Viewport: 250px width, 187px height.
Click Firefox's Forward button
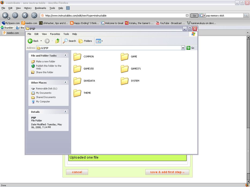pyautogui.click(x=15, y=15)
